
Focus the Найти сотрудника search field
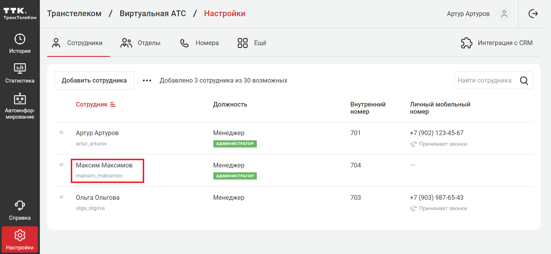[485, 81]
